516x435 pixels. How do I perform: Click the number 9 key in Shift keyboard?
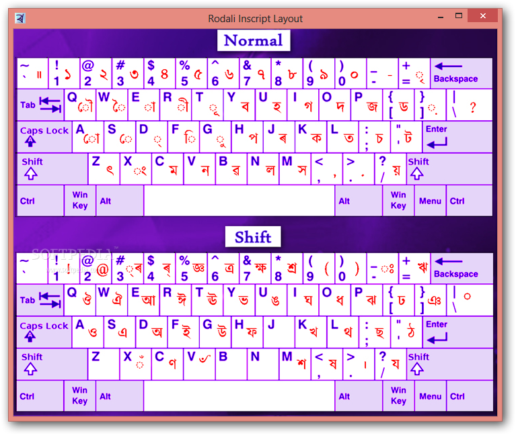(319, 269)
